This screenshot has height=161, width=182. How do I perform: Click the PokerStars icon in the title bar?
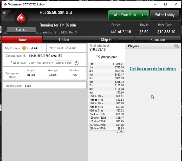click(x=5, y=4)
